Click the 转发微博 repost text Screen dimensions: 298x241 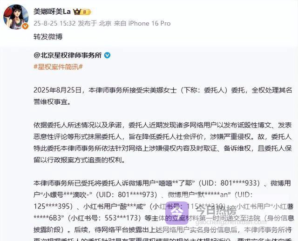coord(48,37)
